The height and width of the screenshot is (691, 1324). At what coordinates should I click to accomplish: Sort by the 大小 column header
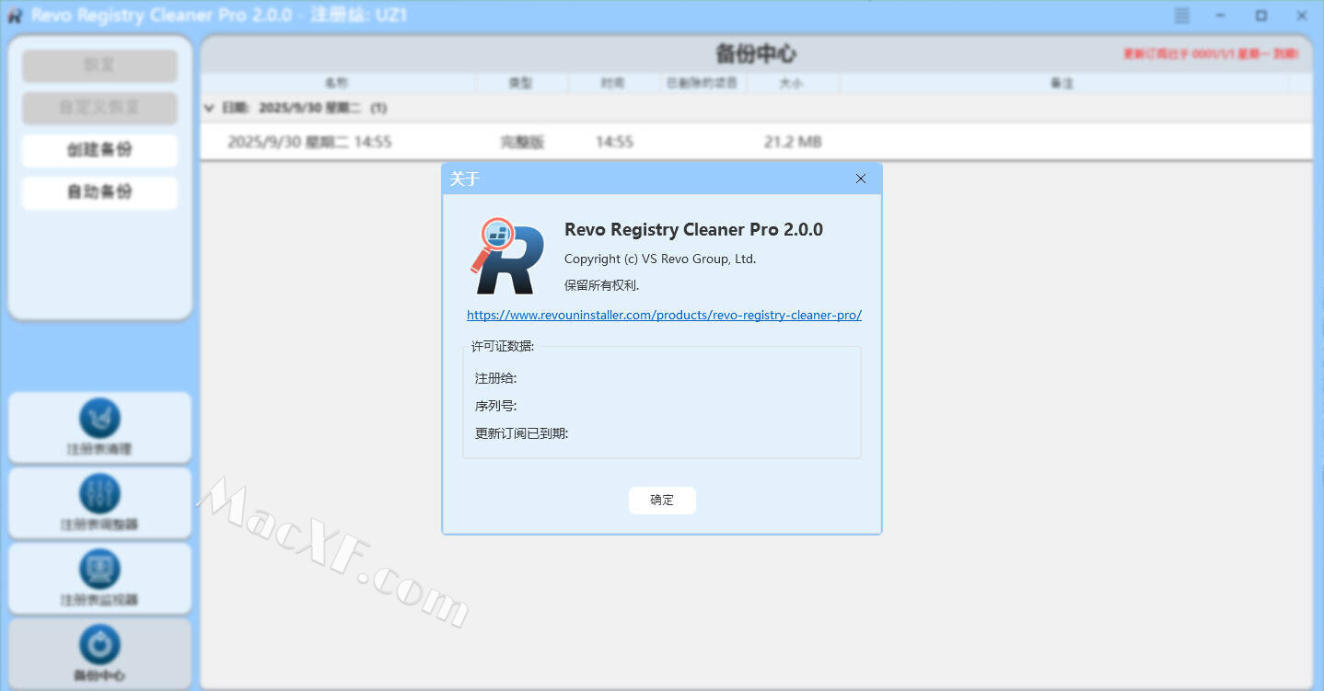tap(791, 84)
